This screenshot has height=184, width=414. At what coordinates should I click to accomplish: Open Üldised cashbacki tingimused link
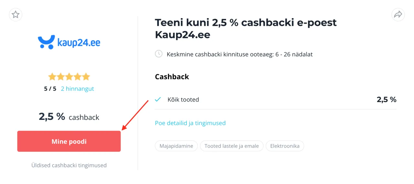click(x=69, y=165)
